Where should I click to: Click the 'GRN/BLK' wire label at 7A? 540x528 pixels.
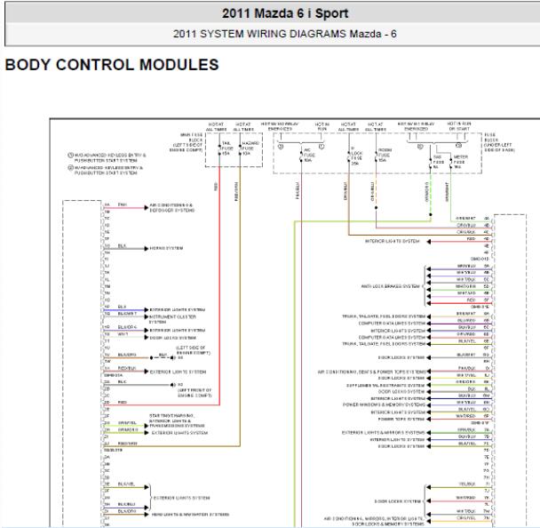point(466,429)
